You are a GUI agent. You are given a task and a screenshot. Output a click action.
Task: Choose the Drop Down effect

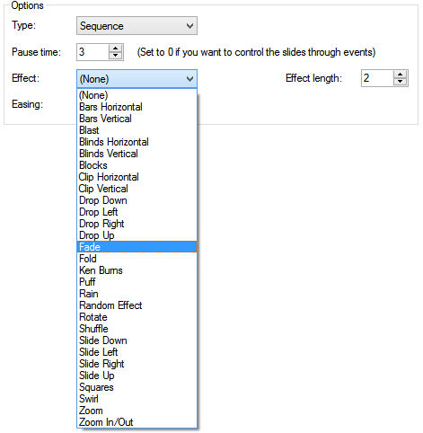(137, 200)
